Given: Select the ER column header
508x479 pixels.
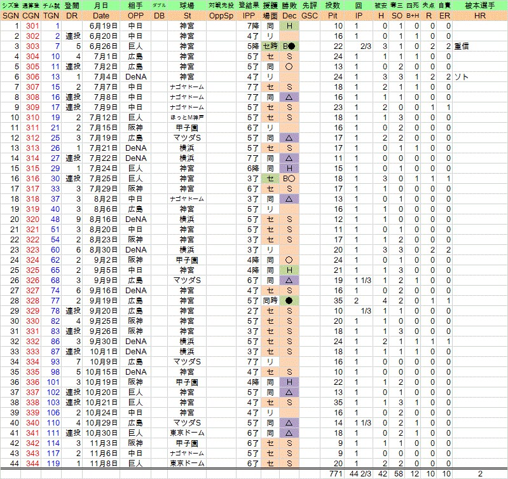Looking at the screenshot, I should tap(444, 16).
